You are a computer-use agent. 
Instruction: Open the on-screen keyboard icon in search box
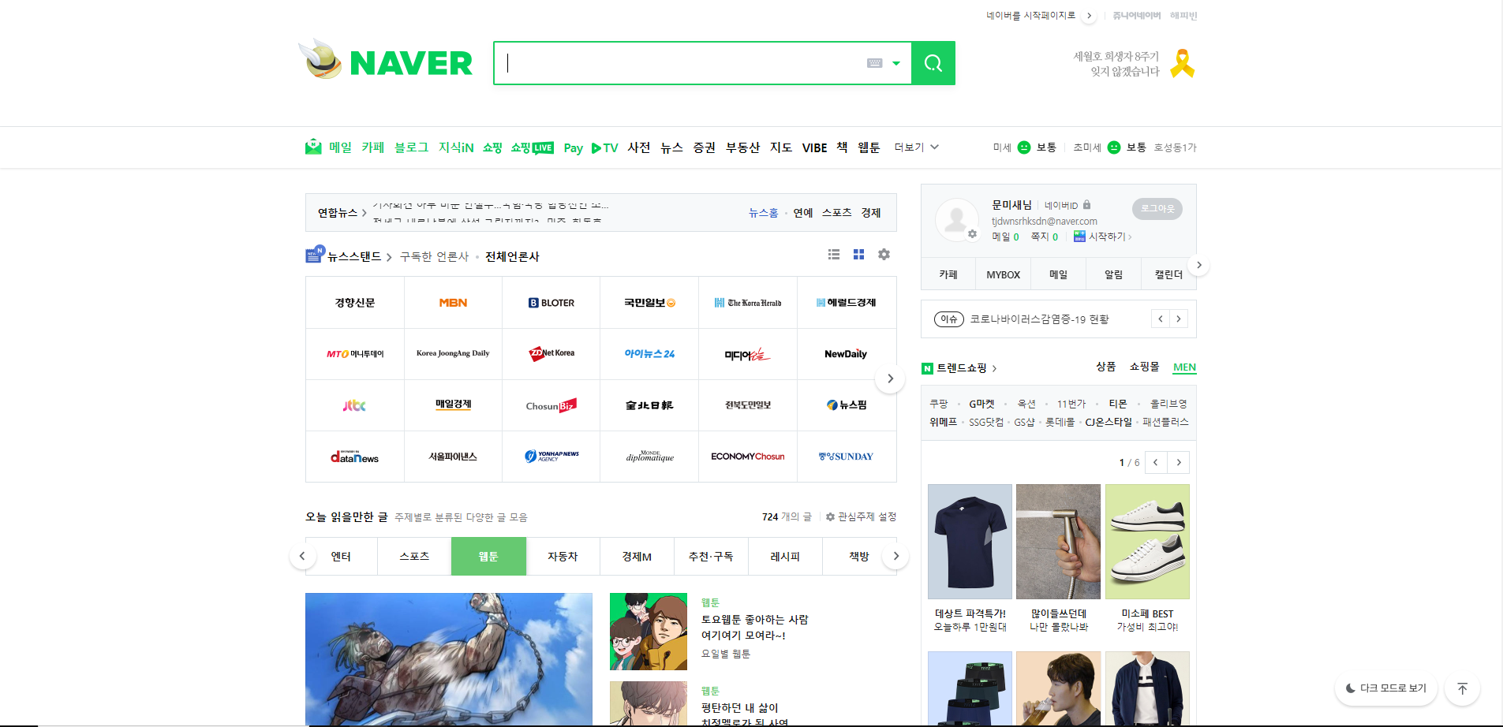[874, 63]
